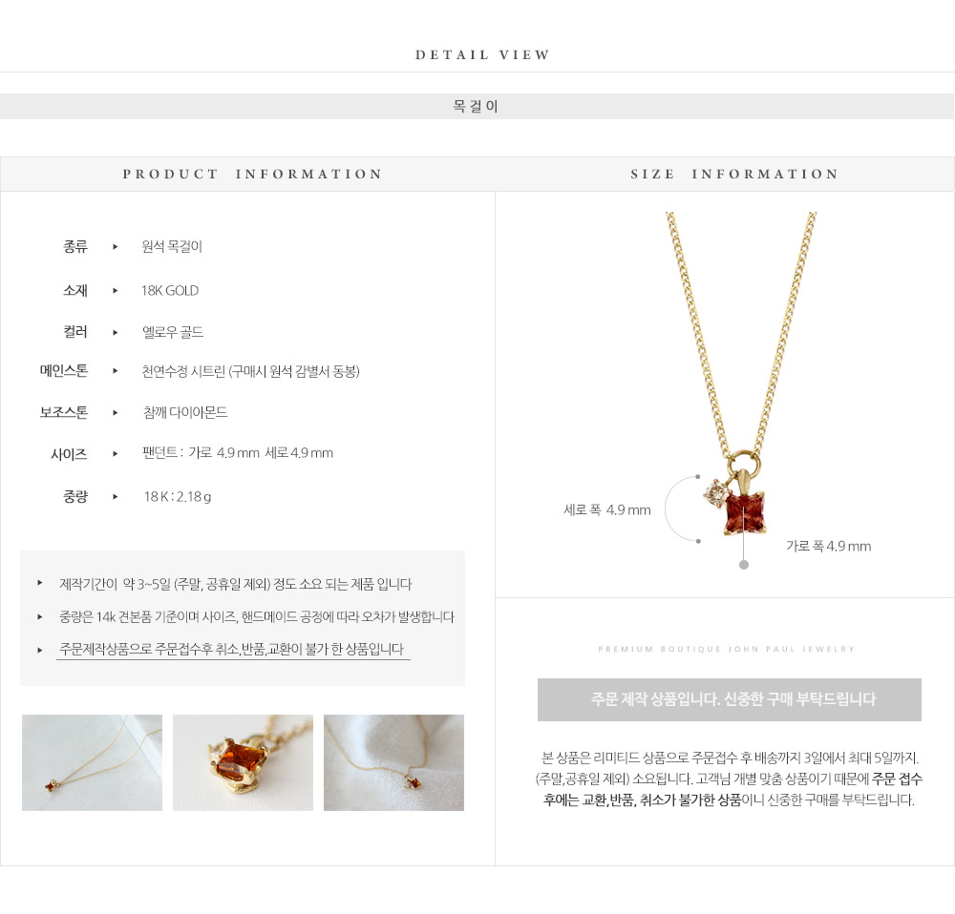Click the arrow bullet beside 사이즈
The height and width of the screenshot is (914, 955).
tap(116, 453)
